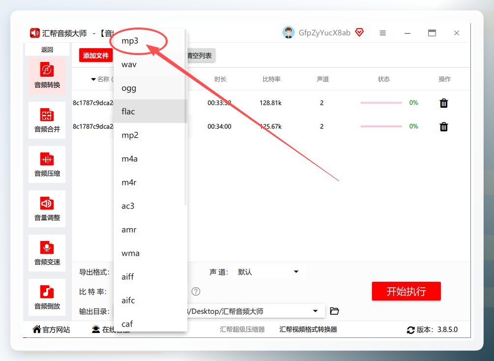Click the bitrate help question mark
The image size is (494, 361).
coord(196,291)
